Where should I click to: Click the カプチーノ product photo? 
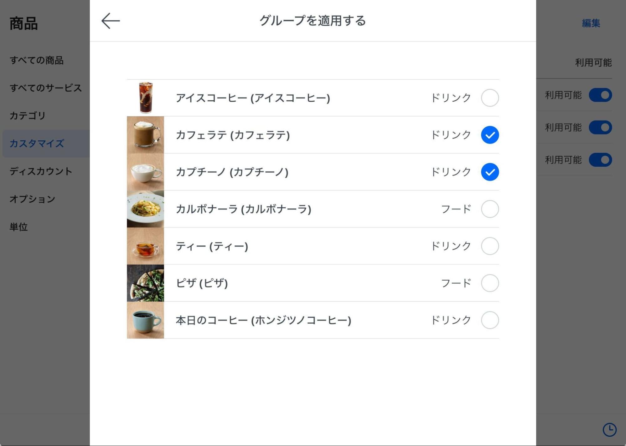145,172
